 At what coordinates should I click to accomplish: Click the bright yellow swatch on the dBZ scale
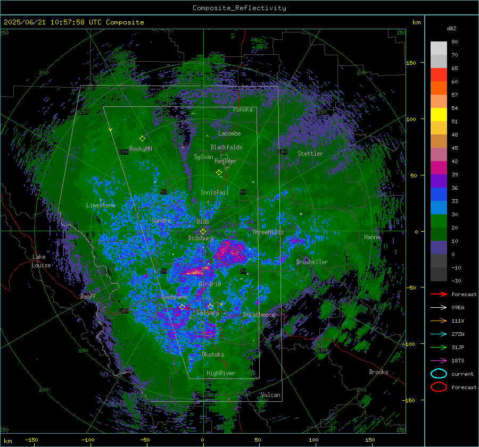[x=439, y=115]
